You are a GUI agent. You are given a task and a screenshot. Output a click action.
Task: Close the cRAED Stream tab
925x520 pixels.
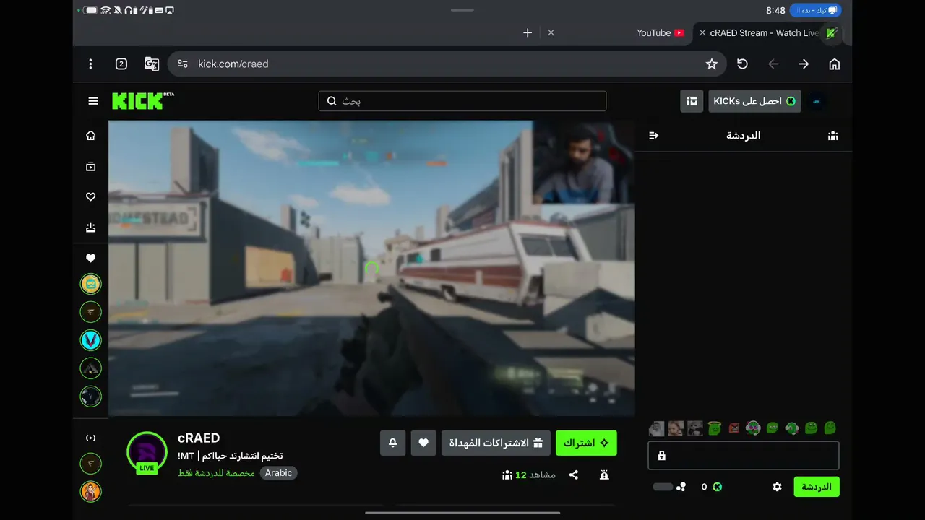702,33
